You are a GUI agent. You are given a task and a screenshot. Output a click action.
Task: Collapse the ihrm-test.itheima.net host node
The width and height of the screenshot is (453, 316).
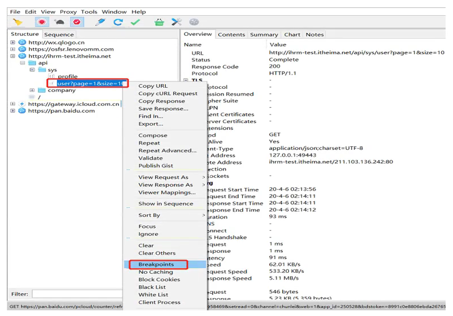point(13,56)
